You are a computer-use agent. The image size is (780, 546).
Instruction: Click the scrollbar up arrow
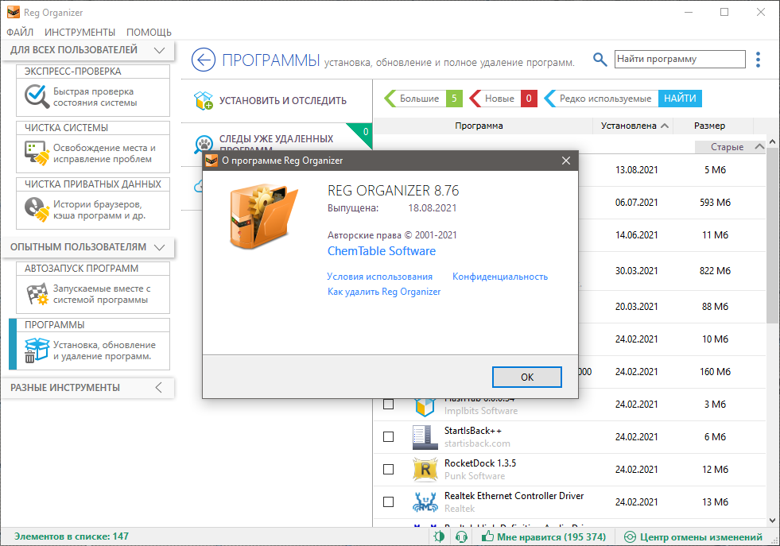pos(773,141)
